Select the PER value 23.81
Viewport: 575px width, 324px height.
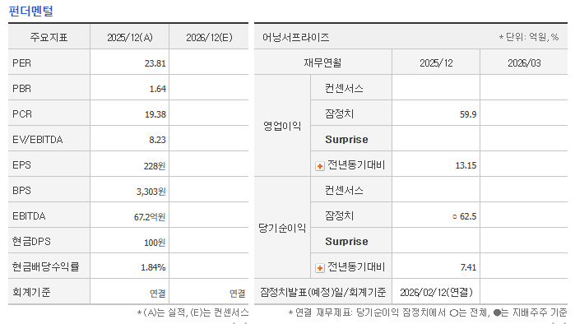point(155,63)
